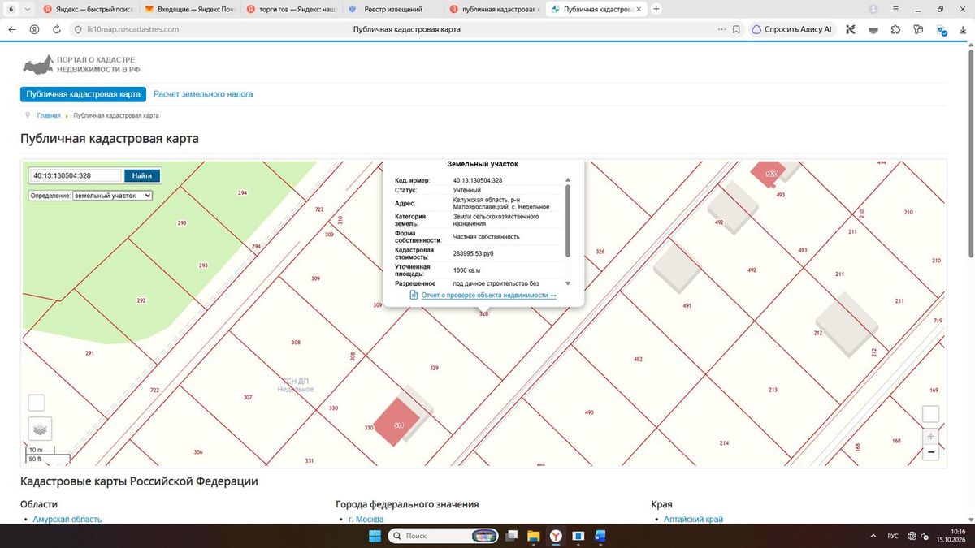Image resolution: width=975 pixels, height=548 pixels.
Task: Bookmark this page in the address bar
Action: tap(736, 29)
